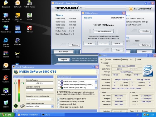Click the Demo button in 3DMark05
The image size is (156, 117).
coord(145,51)
